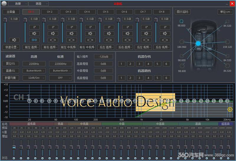Click the blue listening position dot in car
Viewport: 236px width, 161px height.
(198, 44)
